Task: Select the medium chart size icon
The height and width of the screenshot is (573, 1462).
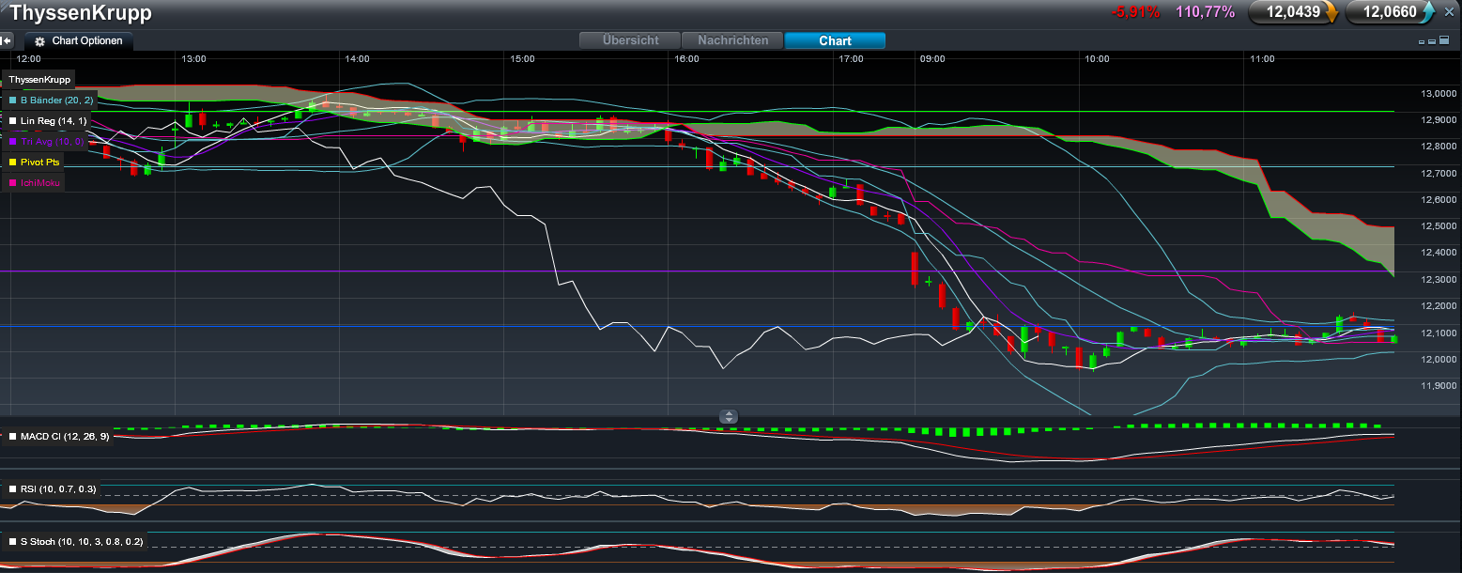Action: [1432, 42]
